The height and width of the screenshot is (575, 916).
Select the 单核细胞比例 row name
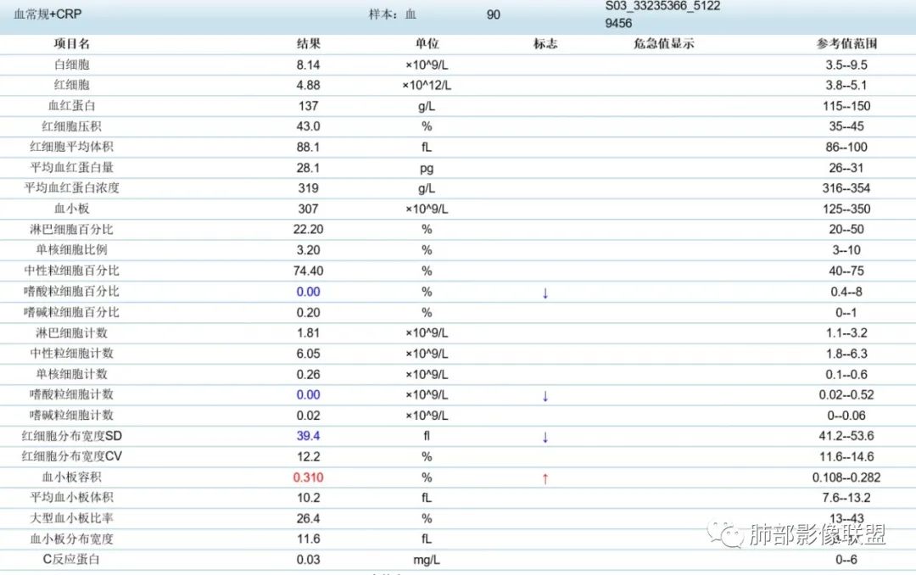pos(72,250)
